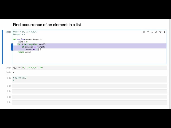Click the count += 1 line
This screenshot has height=128, width=171.
pyautogui.click(x=32, y=49)
